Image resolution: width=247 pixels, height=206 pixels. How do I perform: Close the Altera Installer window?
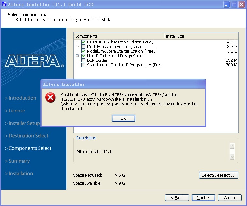tap(241, 5)
